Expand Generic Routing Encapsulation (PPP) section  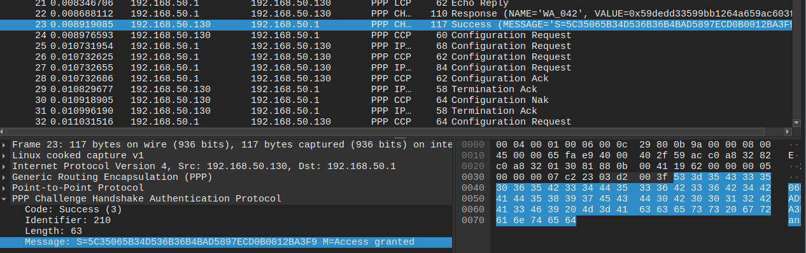6,177
